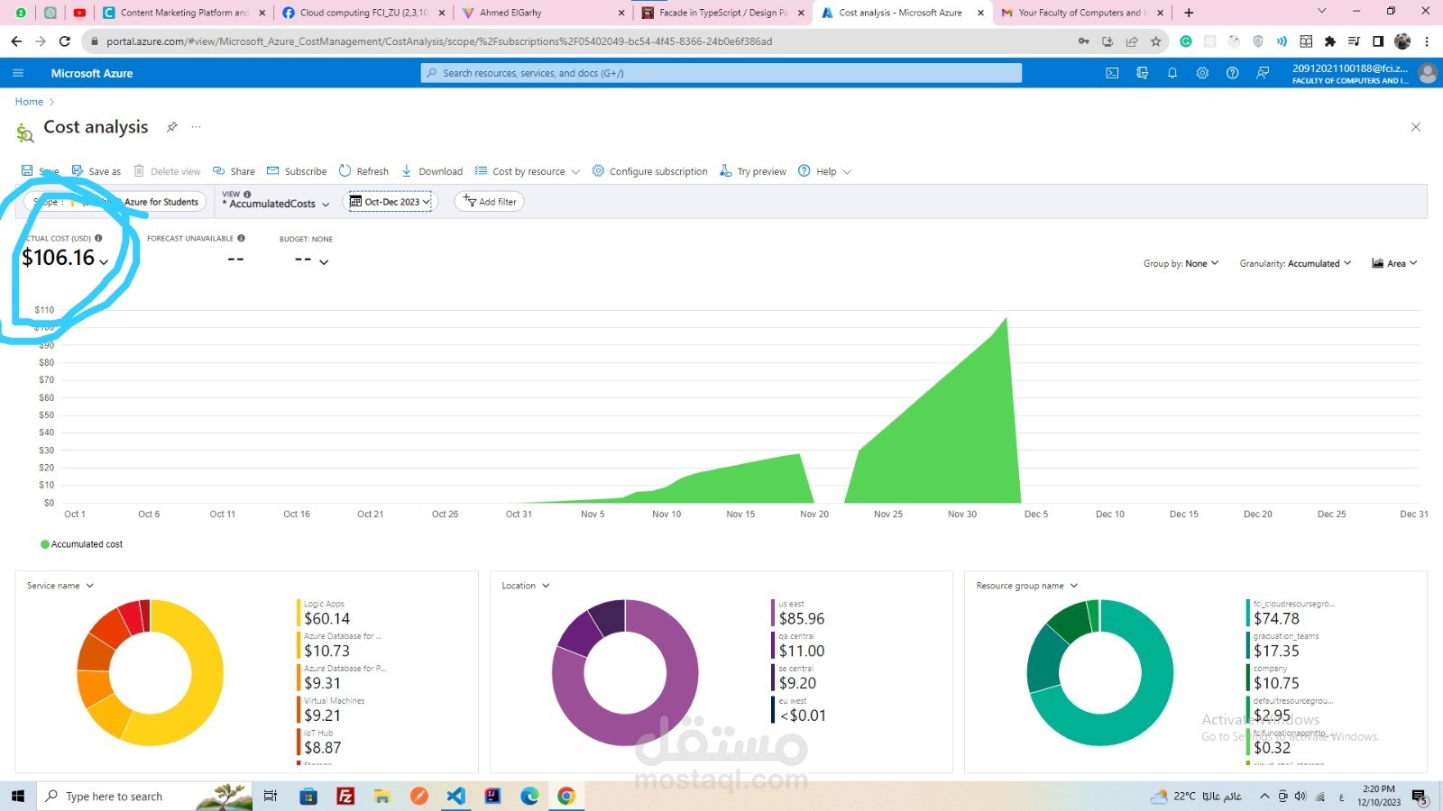Open the Granularity: Accumulated dropdown
1443x811 pixels.
click(x=1295, y=263)
